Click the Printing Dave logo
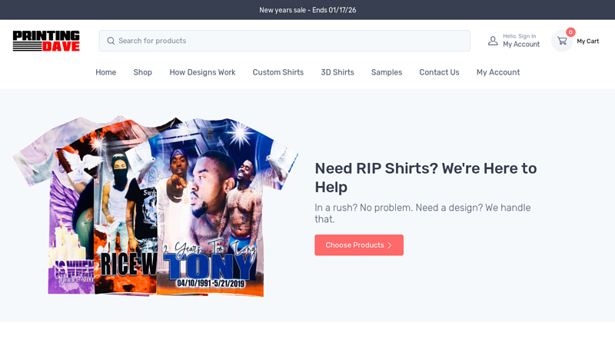The height and width of the screenshot is (346, 615). [46, 41]
